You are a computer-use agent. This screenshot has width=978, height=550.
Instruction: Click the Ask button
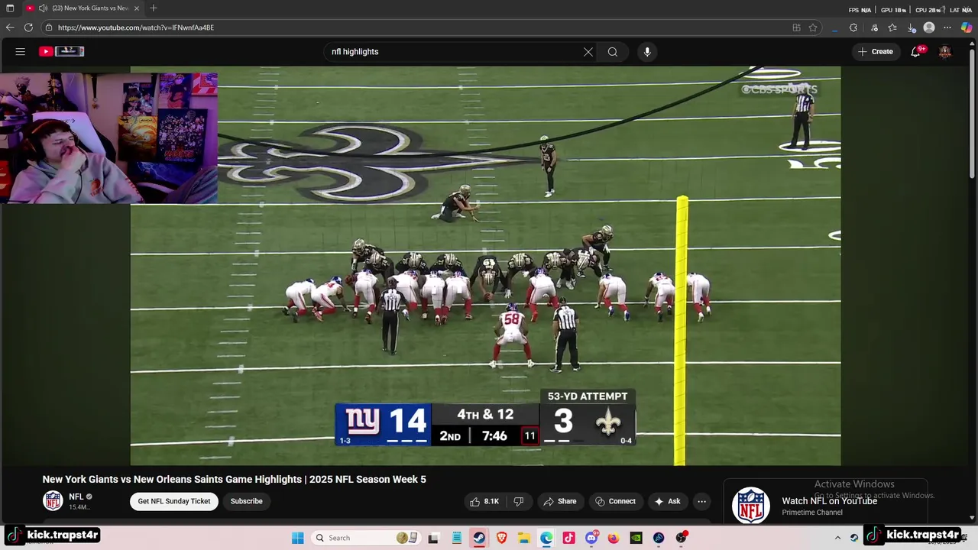(667, 501)
